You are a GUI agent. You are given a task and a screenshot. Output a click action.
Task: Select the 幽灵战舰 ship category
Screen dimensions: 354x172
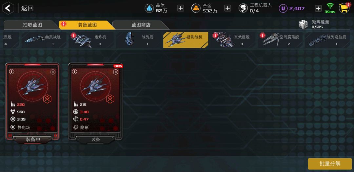[x=44, y=40]
